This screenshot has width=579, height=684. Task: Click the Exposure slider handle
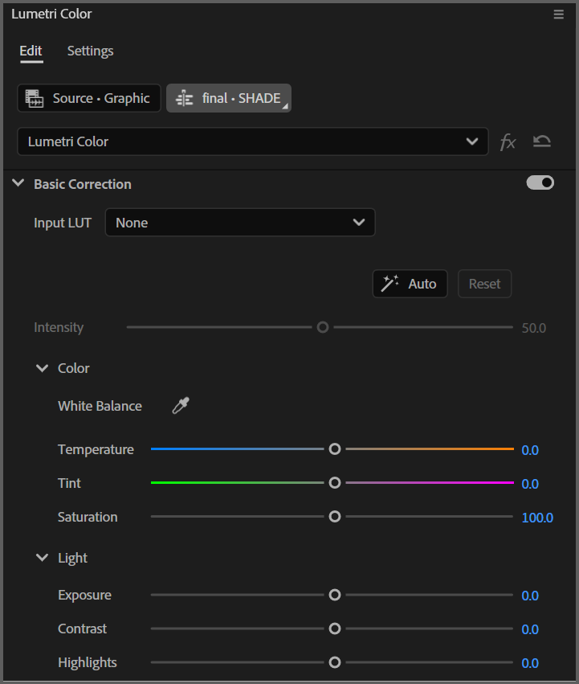pos(335,595)
